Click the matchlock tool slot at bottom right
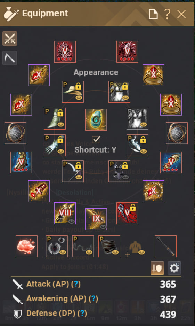This screenshot has width=195, height=326. [x=165, y=246]
